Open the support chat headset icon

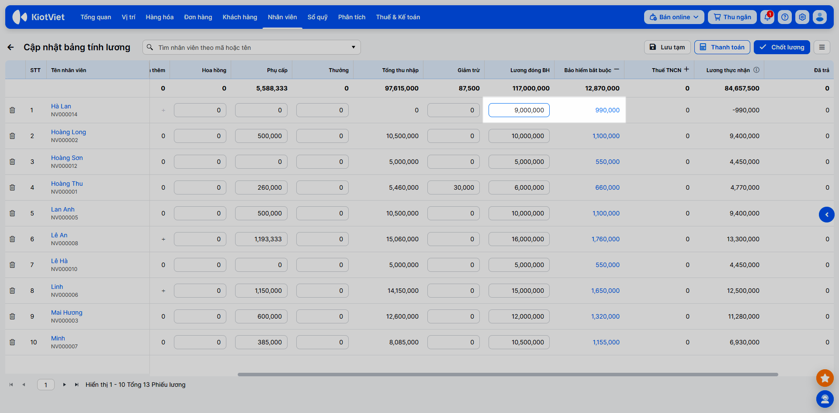tap(825, 399)
